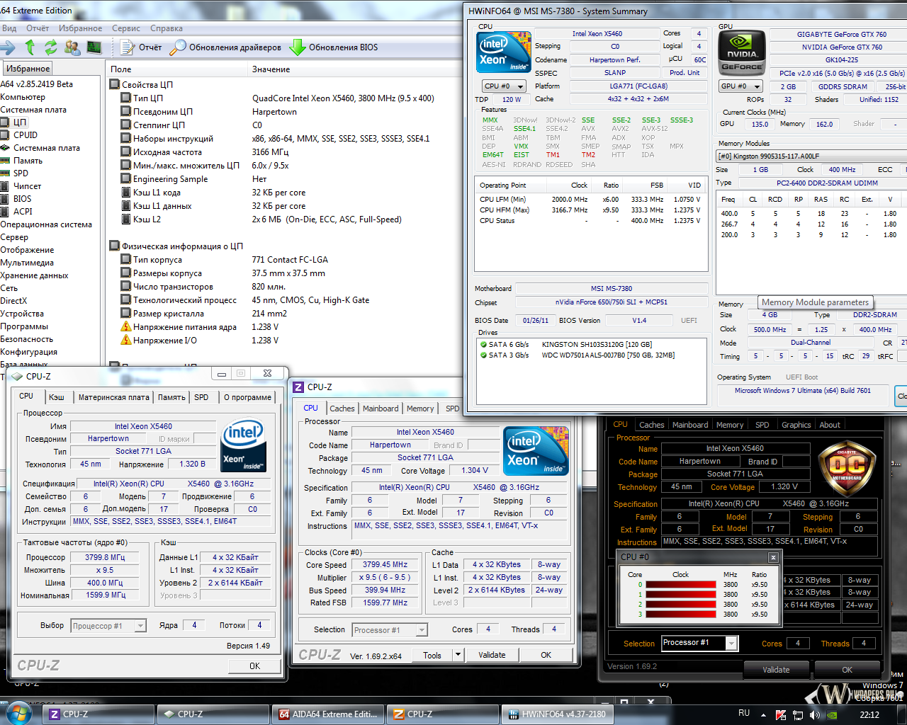Click Обновления драйверов magnifier toolbar button
This screenshot has height=725, width=907.
225,47
